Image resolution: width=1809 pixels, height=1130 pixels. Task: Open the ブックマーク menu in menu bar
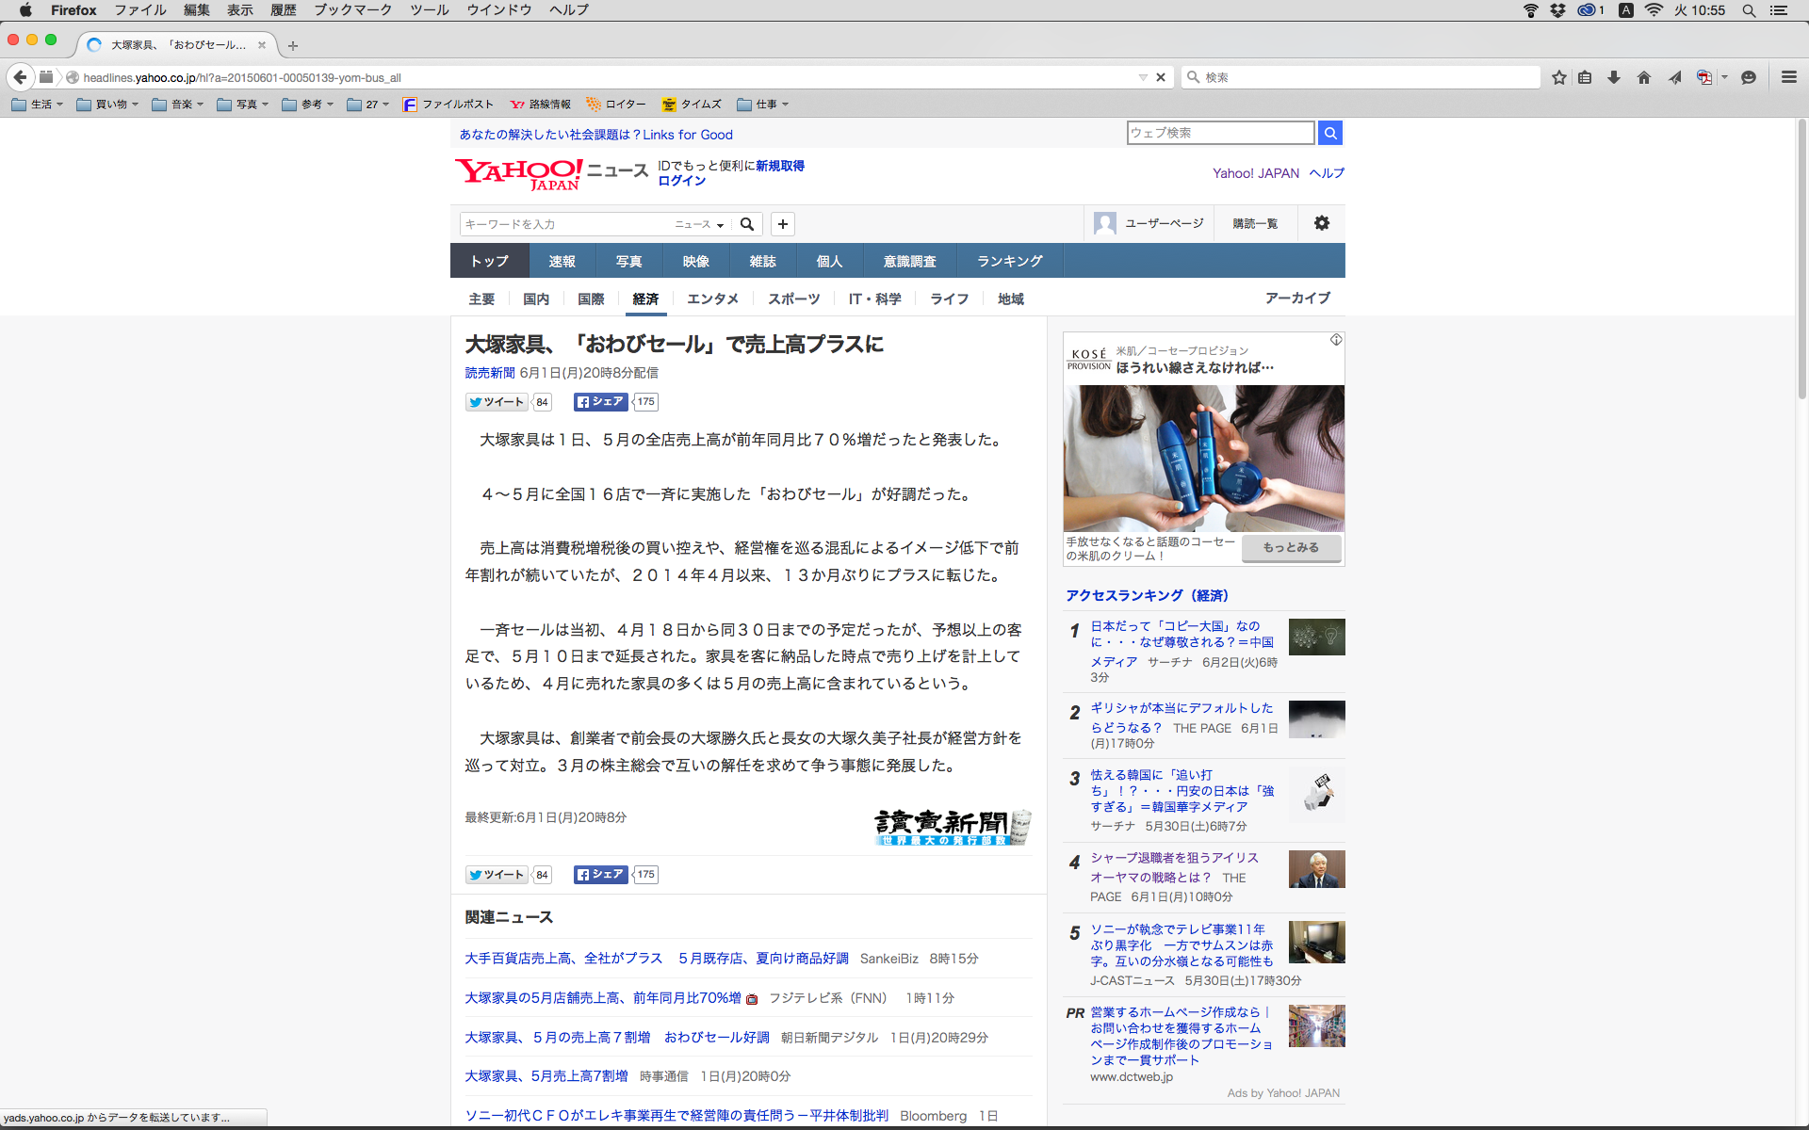352,10
